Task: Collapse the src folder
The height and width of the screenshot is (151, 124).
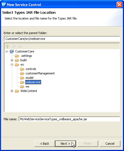Action: (12, 65)
